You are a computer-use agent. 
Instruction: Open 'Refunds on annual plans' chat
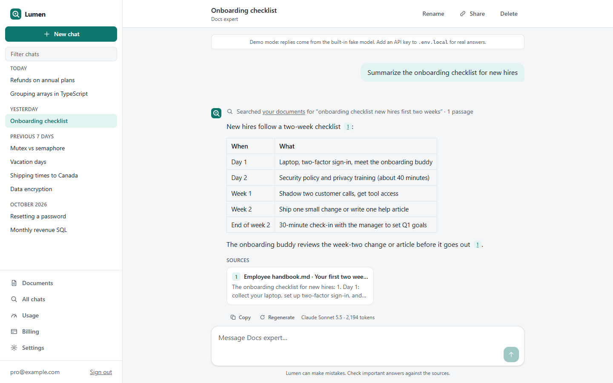(61, 80)
